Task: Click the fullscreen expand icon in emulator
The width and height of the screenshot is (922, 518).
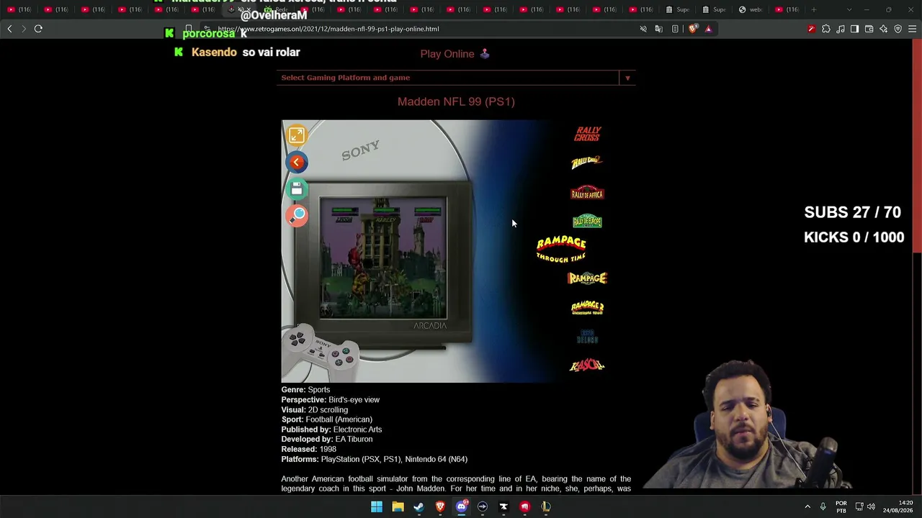Action: pyautogui.click(x=297, y=135)
